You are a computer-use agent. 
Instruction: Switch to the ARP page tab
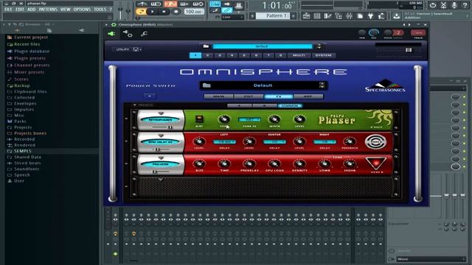click(x=308, y=96)
